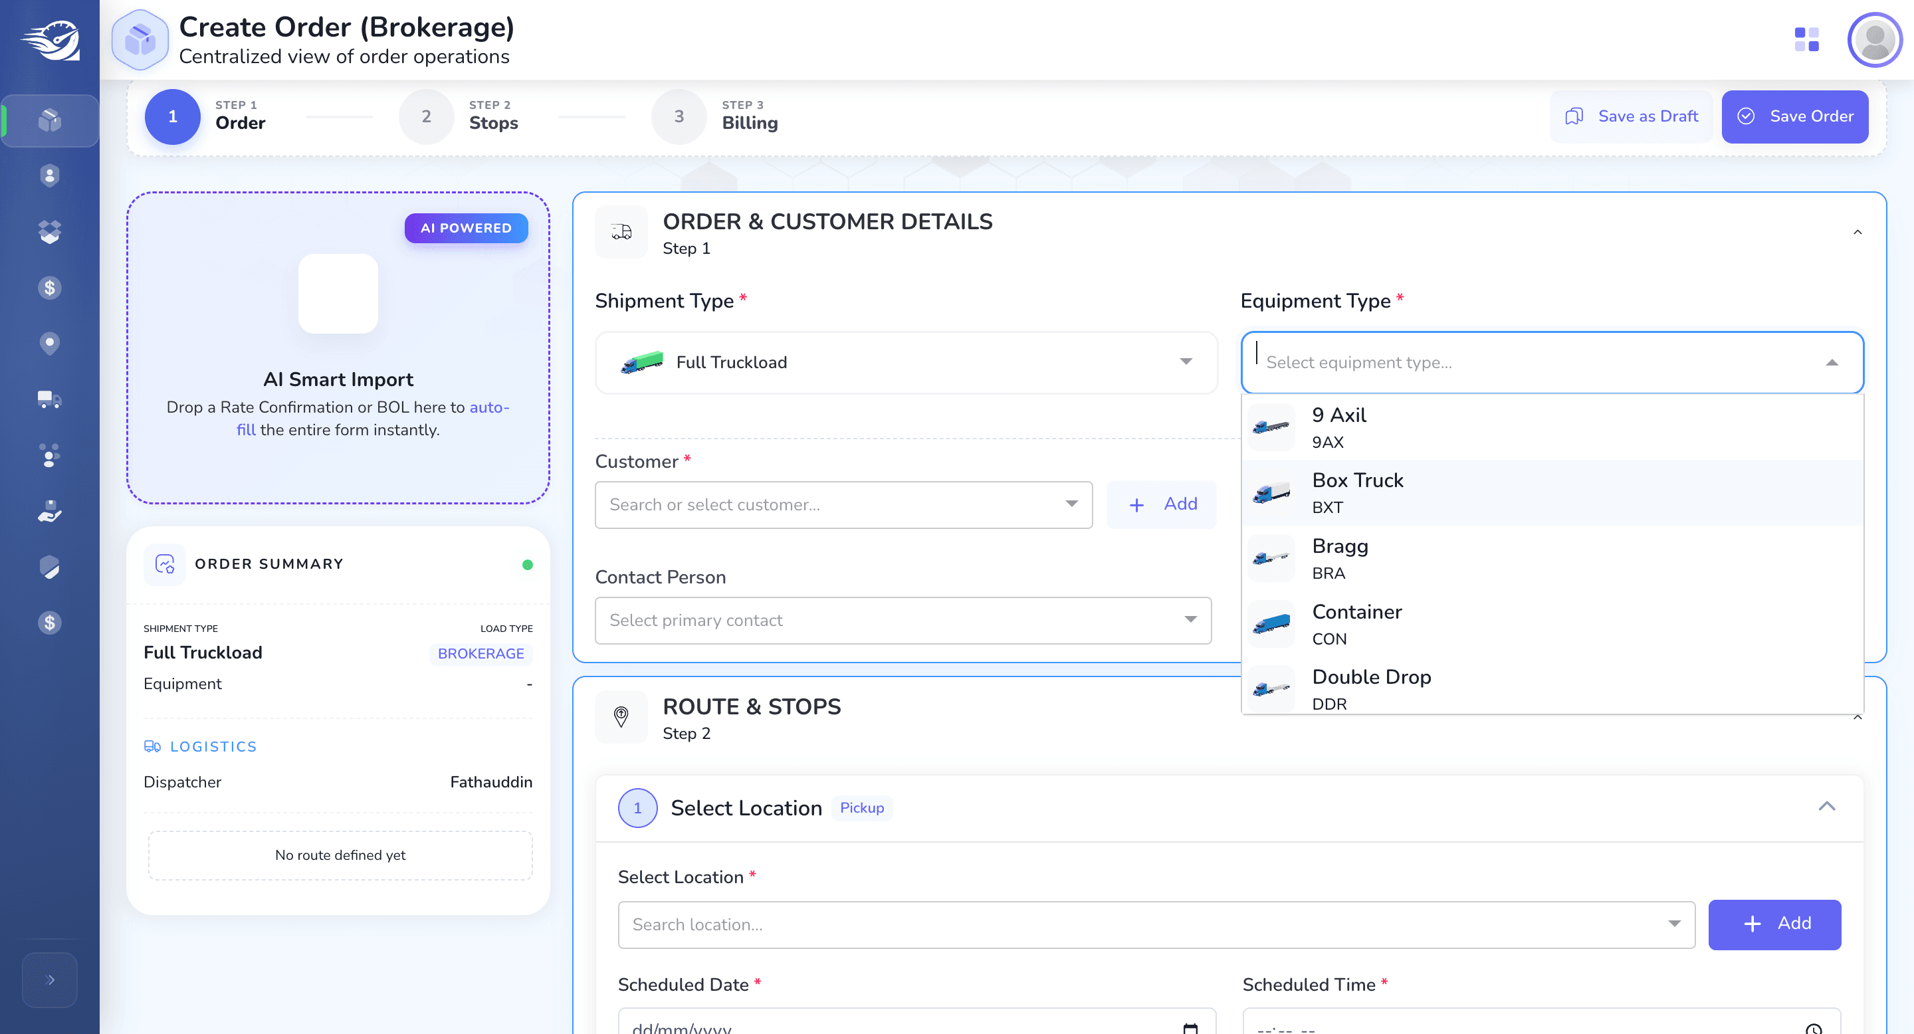Click the dollar icon above the location pin
The image size is (1914, 1034).
tap(49, 288)
